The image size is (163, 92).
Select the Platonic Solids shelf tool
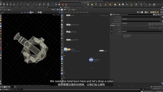coord(48,5)
